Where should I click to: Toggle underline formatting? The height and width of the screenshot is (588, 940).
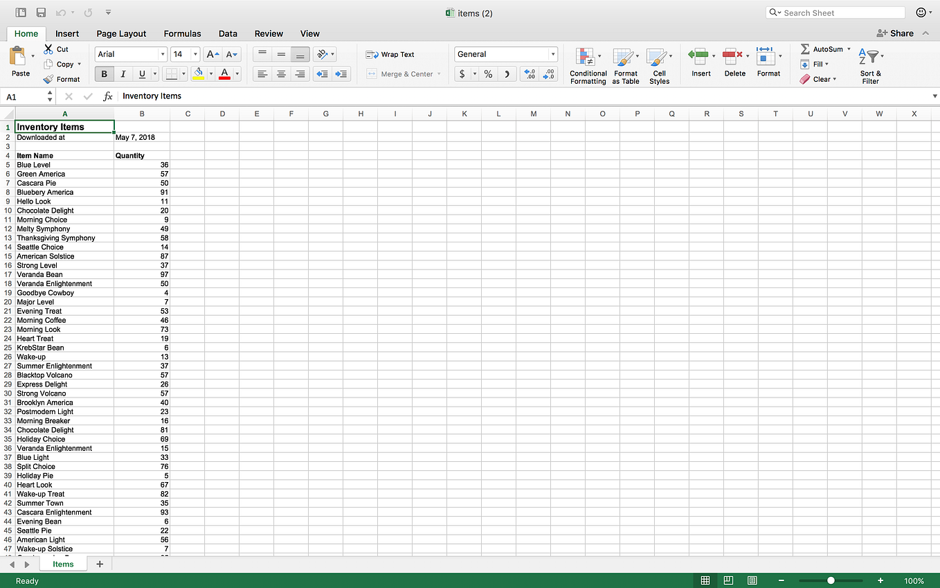point(141,73)
